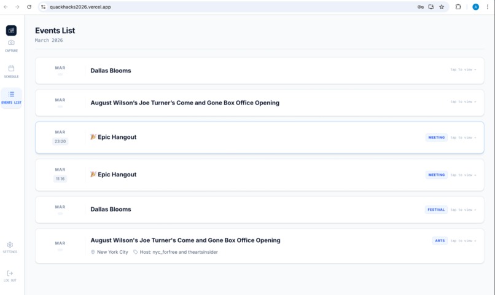Image resolution: width=495 pixels, height=295 pixels.
Task: Open the untagged August Wilson's Joe Turner's event
Action: coord(260,103)
